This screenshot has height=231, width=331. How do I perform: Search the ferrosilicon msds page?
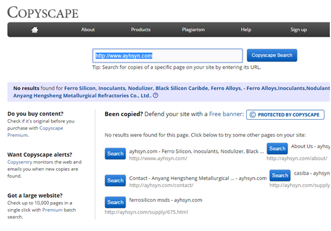click(115, 203)
